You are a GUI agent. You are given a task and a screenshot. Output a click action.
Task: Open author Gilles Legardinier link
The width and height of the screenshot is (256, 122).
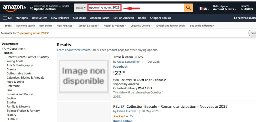(128, 62)
